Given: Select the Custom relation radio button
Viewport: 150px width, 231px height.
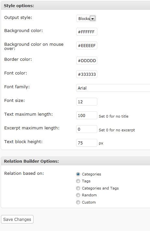Looking at the screenshot, I should coord(78,202).
